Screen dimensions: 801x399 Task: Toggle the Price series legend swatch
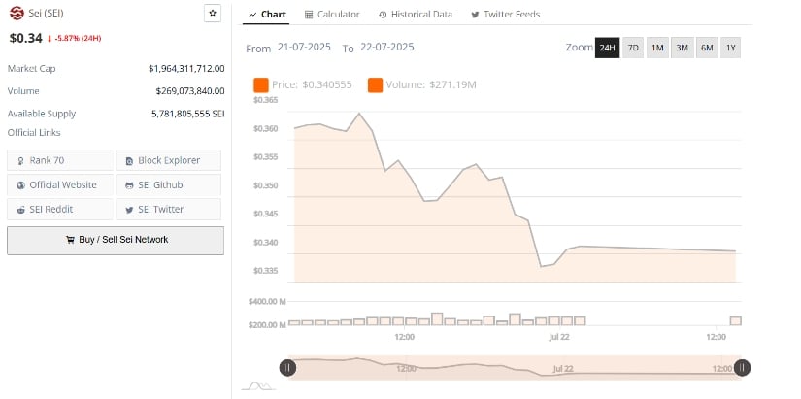coord(261,85)
